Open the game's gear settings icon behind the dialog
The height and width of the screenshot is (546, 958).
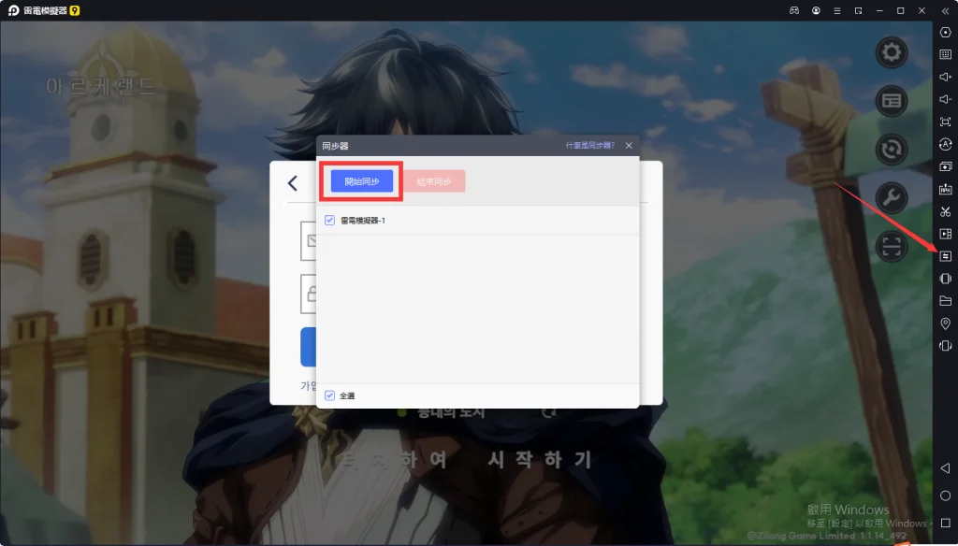pyautogui.click(x=892, y=52)
